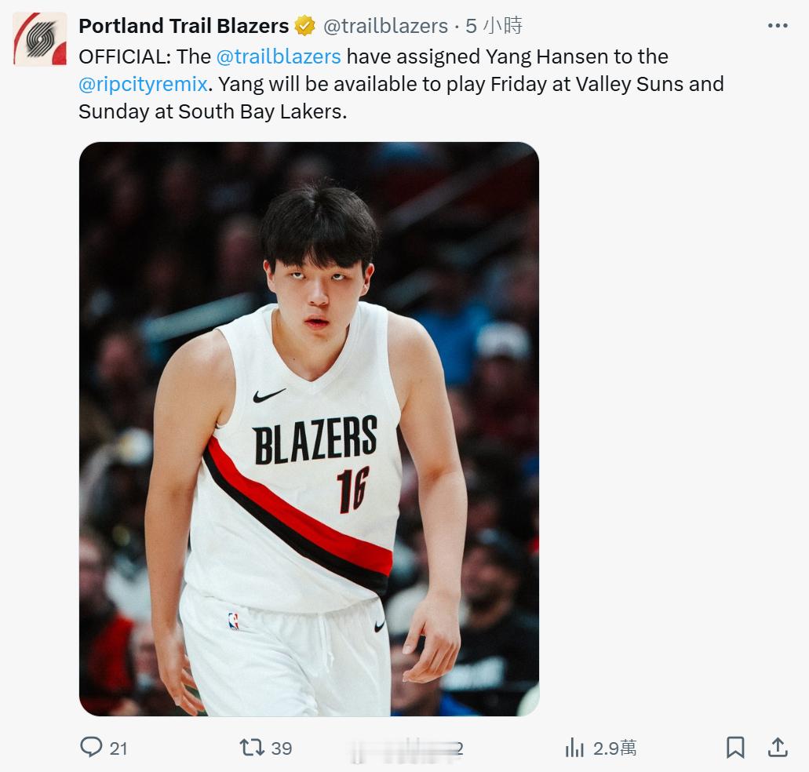Click the retweet counter showing 39
The height and width of the screenshot is (772, 809).
[280, 748]
